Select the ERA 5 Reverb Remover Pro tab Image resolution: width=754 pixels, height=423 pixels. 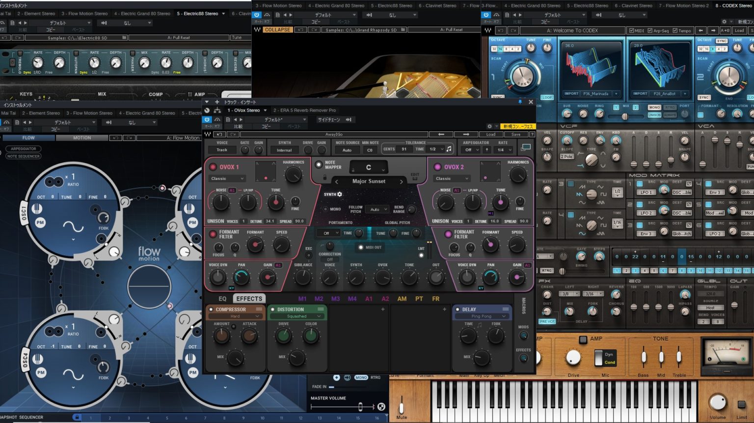[304, 111]
